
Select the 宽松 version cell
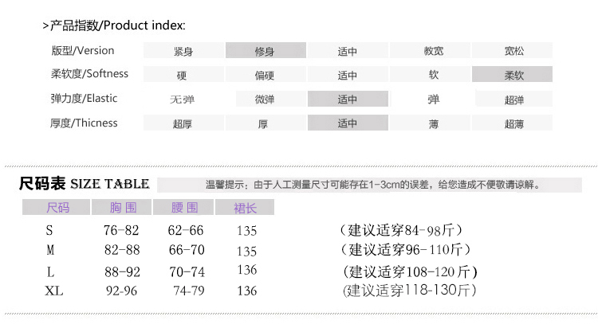coord(512,50)
